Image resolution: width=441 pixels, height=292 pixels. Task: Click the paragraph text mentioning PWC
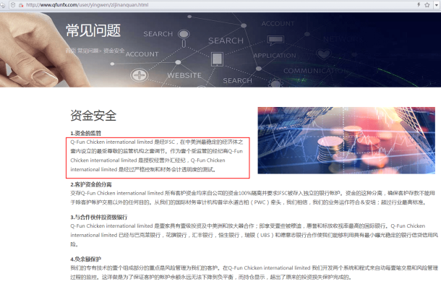pyautogui.click(x=252, y=198)
